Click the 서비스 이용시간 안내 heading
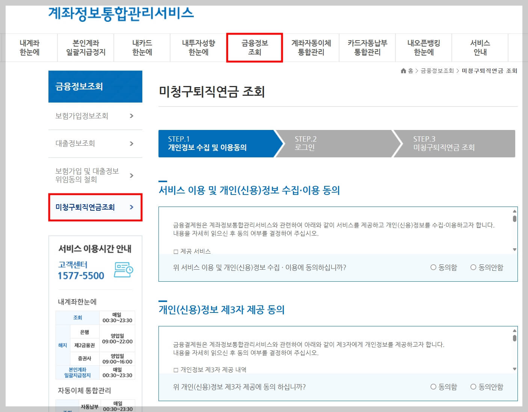Viewport: 528px width, 412px height. pos(95,249)
